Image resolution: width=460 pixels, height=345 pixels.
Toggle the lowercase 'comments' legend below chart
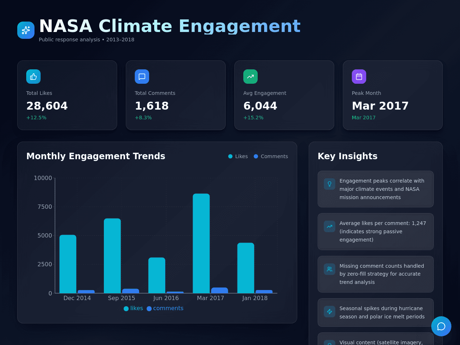click(x=165, y=308)
